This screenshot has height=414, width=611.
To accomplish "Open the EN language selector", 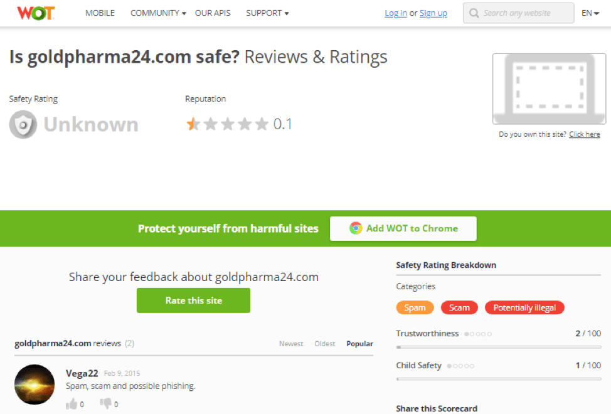I will pyautogui.click(x=590, y=13).
